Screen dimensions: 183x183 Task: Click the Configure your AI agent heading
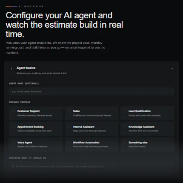point(65,25)
